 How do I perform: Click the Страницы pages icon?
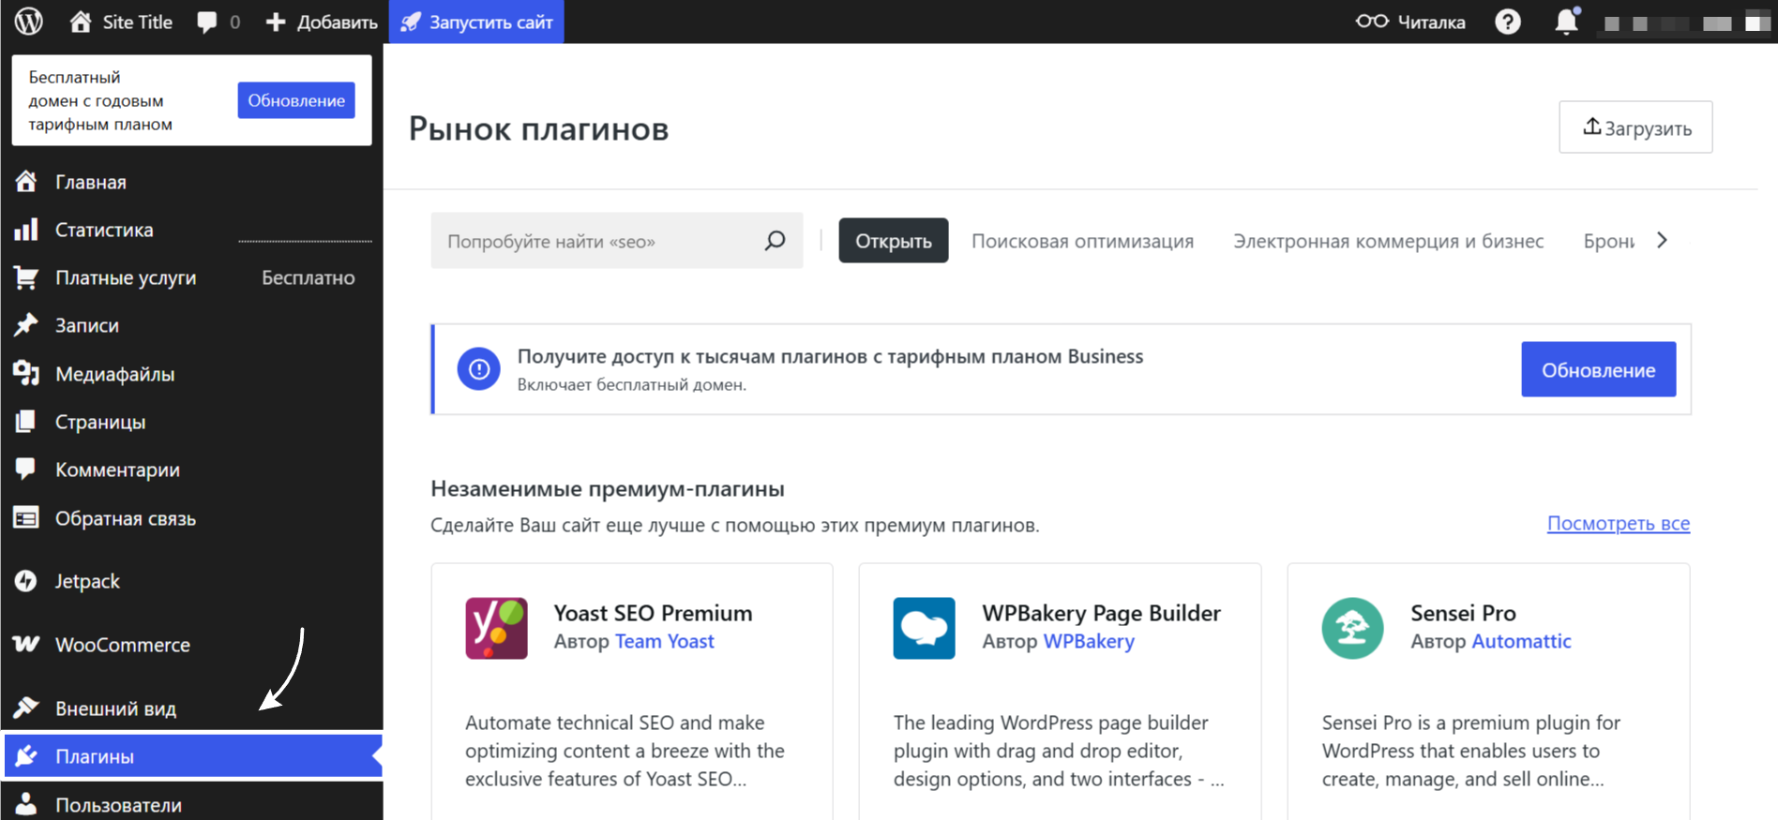(26, 422)
